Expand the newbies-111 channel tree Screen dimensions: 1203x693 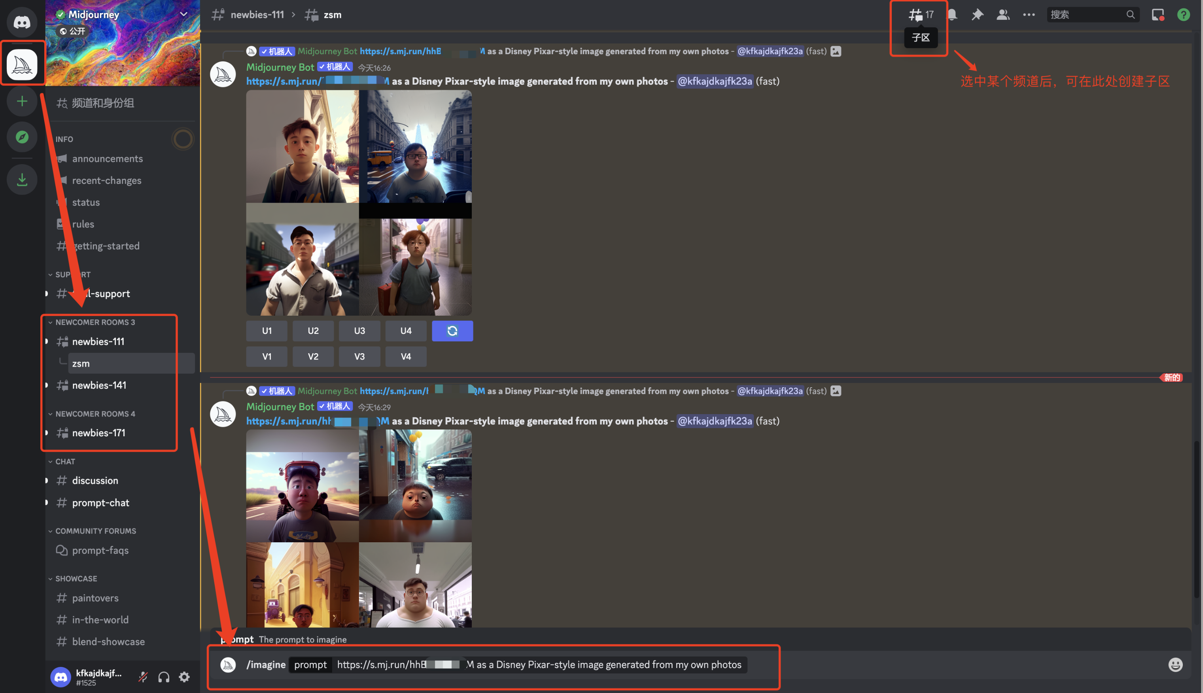pyautogui.click(x=46, y=340)
